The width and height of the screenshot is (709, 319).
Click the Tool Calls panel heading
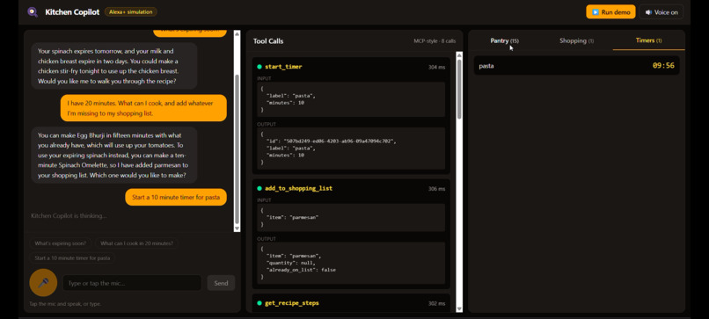point(268,41)
